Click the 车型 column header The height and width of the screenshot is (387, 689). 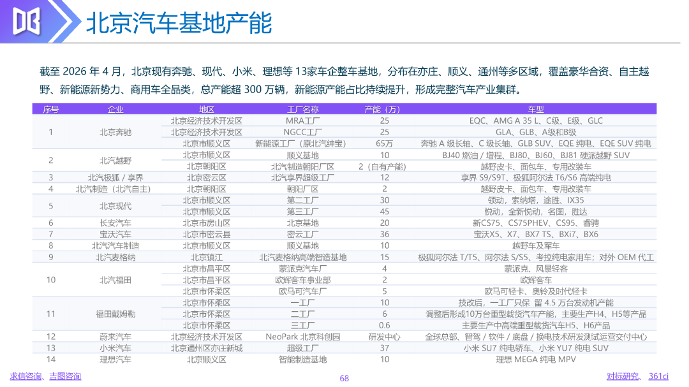(536, 110)
